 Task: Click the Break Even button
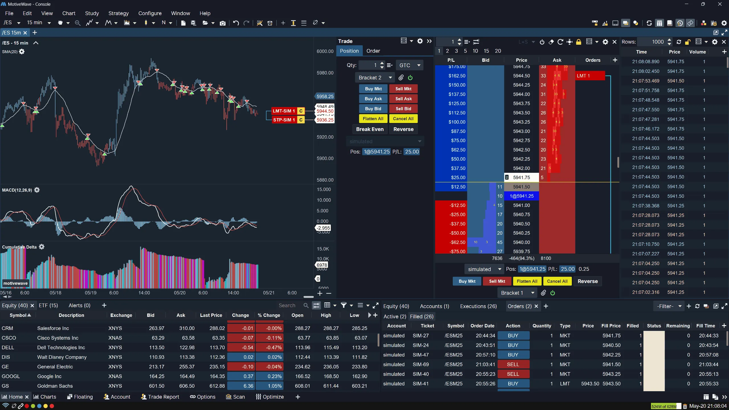click(370, 129)
